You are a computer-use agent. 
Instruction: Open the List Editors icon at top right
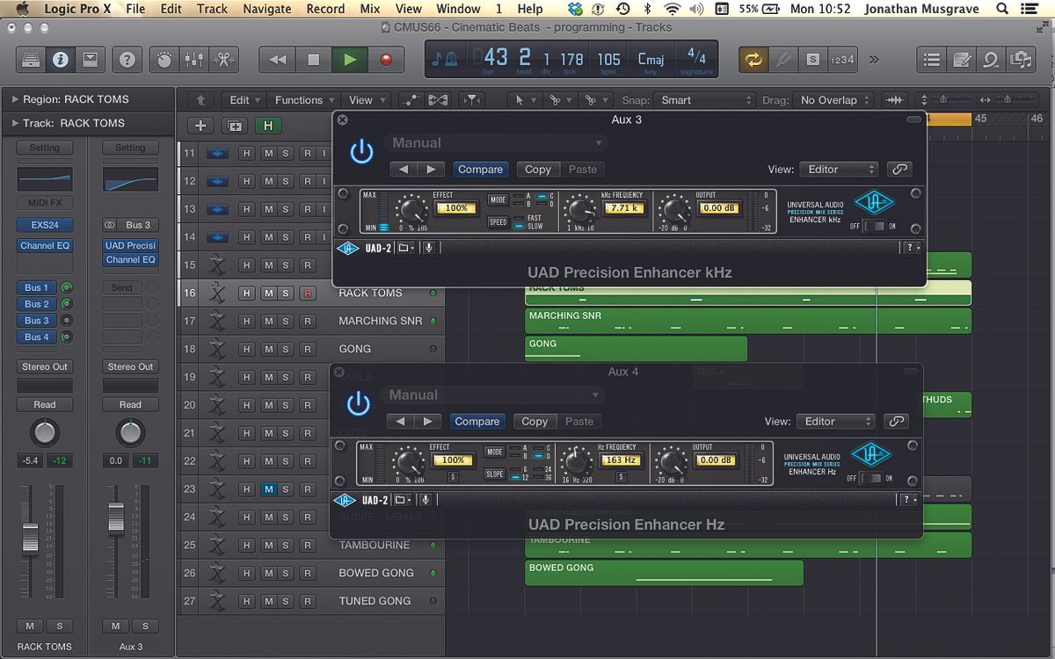[x=931, y=59]
